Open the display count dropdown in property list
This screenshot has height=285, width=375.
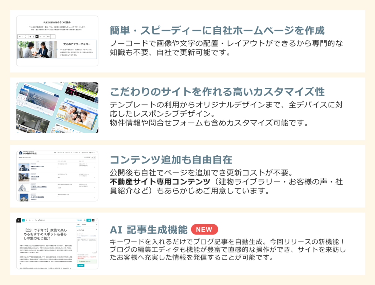point(93,157)
